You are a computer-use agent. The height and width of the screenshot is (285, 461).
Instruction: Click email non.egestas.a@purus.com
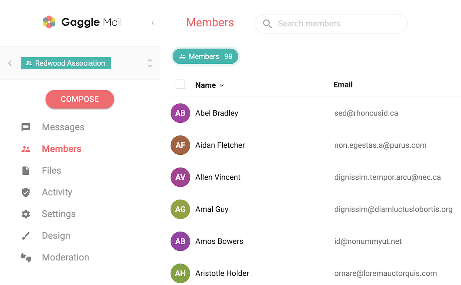380,145
